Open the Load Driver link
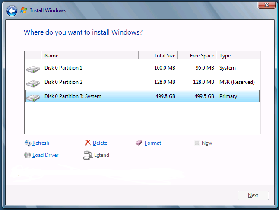 coord(45,155)
